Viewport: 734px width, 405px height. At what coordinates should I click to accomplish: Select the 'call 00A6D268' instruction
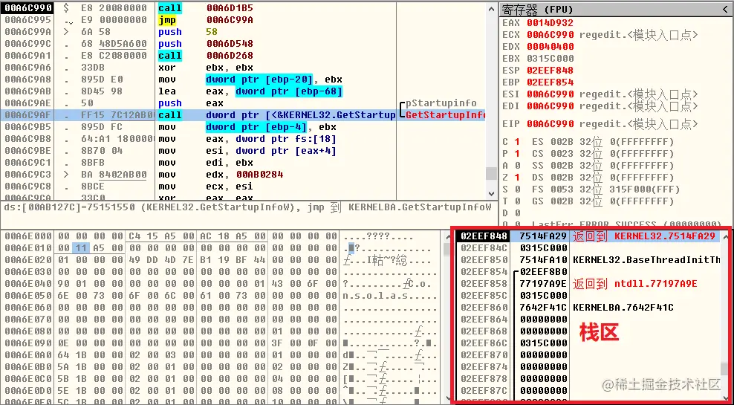tap(206, 56)
